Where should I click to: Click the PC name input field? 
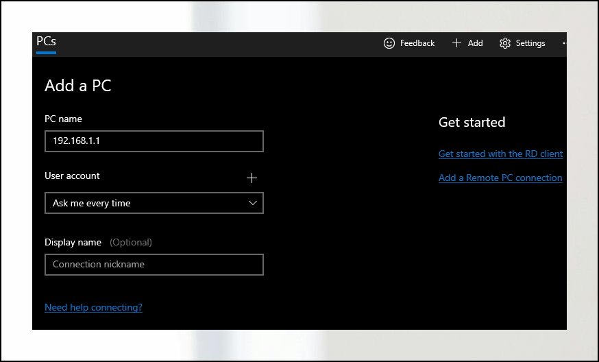(154, 141)
